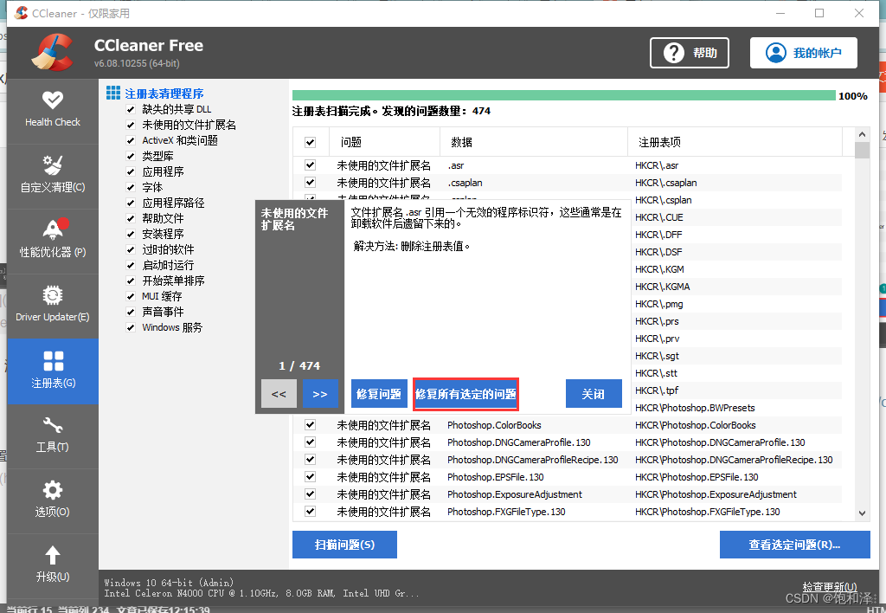Image resolution: width=886 pixels, height=613 pixels.
Task: Click 检查更新(U) link
Action: click(829, 587)
